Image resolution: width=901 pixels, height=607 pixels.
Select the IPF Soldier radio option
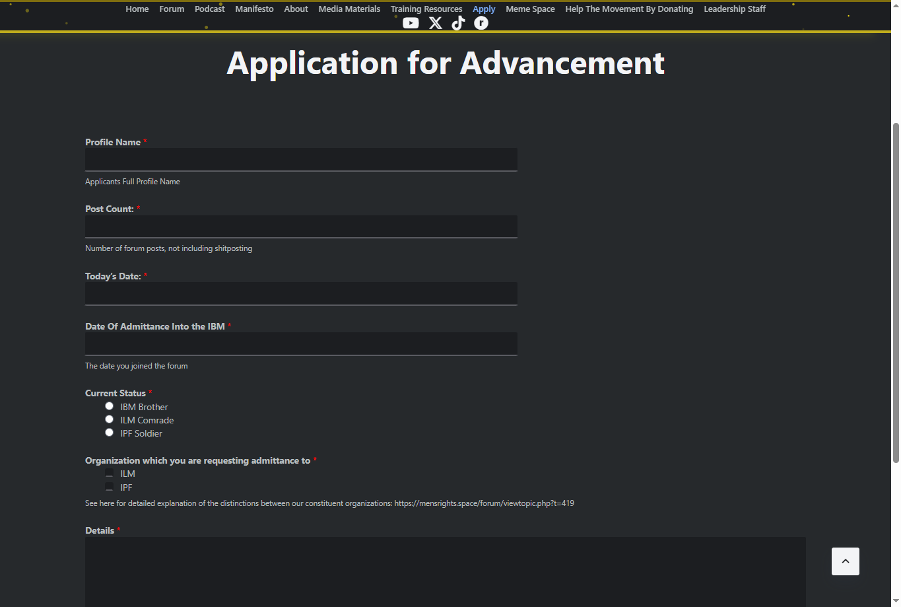pos(110,433)
